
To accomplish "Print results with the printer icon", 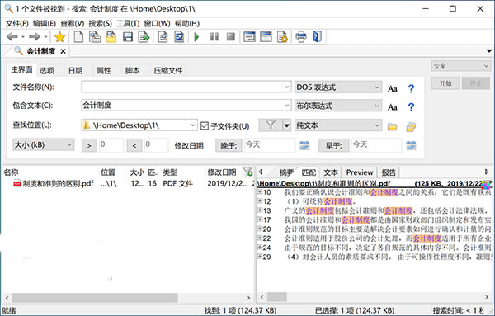I will [301, 37].
